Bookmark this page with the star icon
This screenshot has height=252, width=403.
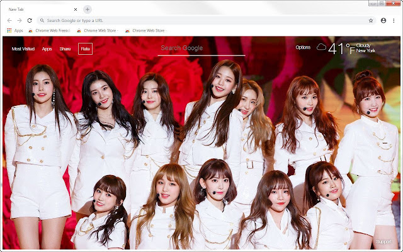click(x=371, y=21)
